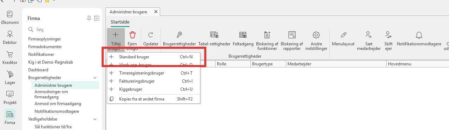Image resolution: width=449 pixels, height=130 pixels.
Task: Open Menulayout pencil tool
Action: [343, 38]
